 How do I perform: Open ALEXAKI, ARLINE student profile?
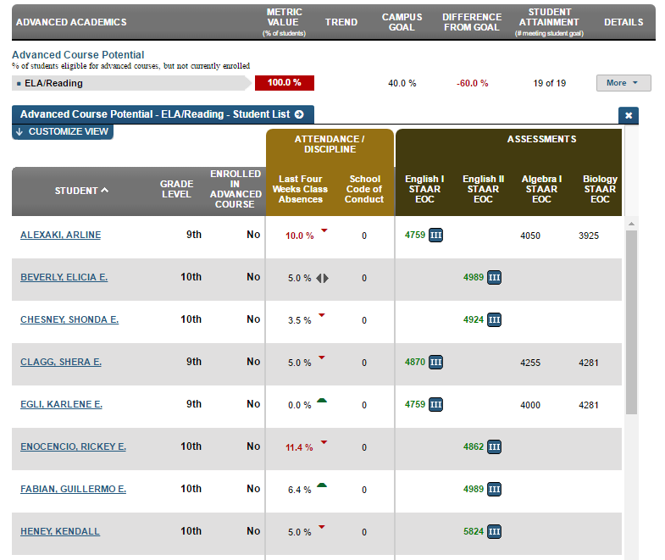(x=61, y=235)
